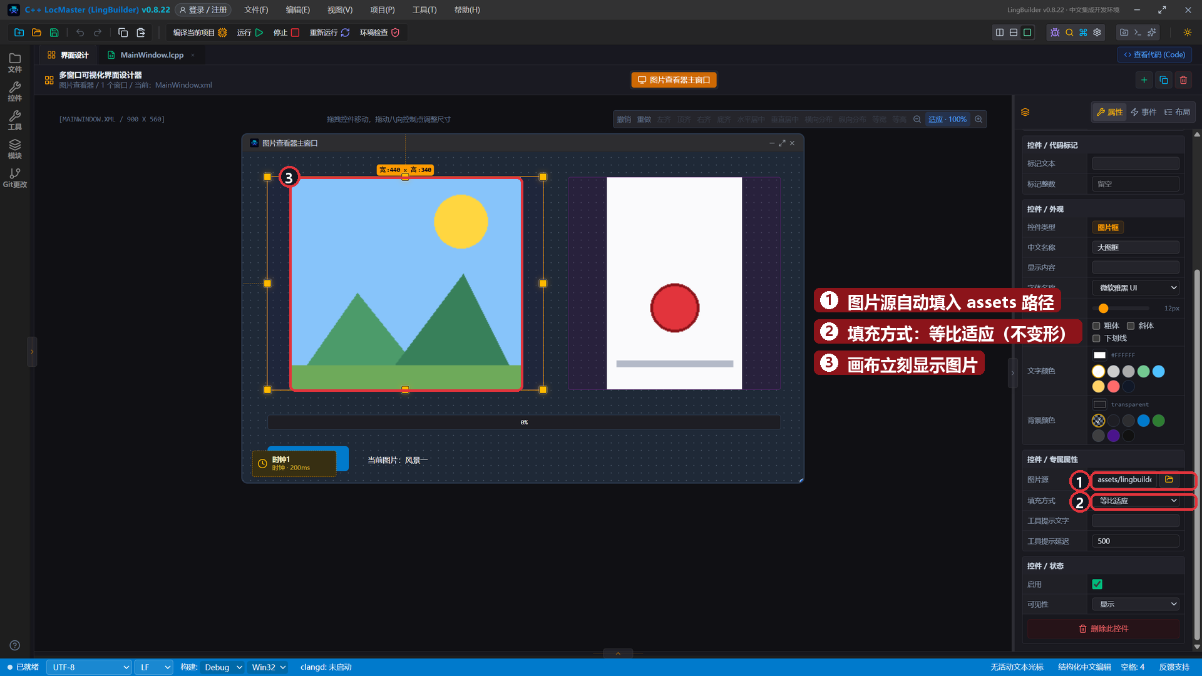Delete window using red trash icon
This screenshot has height=676, width=1202.
pyautogui.click(x=1183, y=80)
